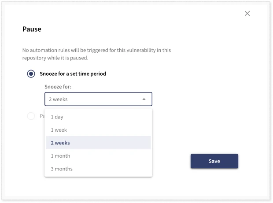Image resolution: width=273 pixels, height=203 pixels.
Task: Click the word "vulnerability" in the description
Action: [x=141, y=50]
